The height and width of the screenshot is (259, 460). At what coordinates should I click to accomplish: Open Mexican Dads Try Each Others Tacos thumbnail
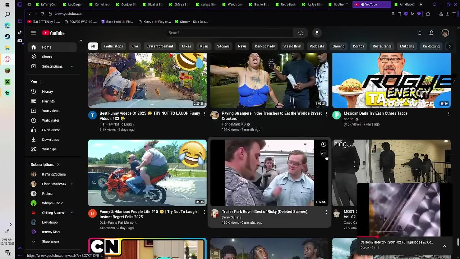coord(391,81)
